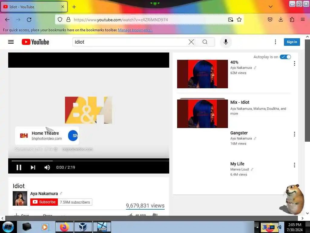The image size is (310, 233).
Task: Open the VirtualBox cube taskbar icon
Action: [83, 227]
